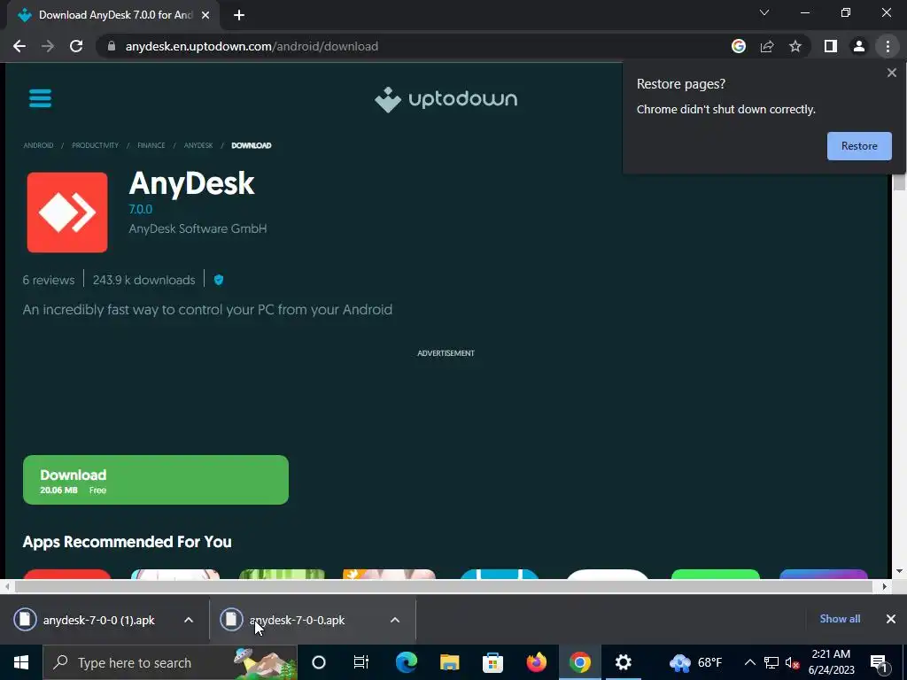Click Show all downloads
This screenshot has height=680, width=907.
coord(840,619)
